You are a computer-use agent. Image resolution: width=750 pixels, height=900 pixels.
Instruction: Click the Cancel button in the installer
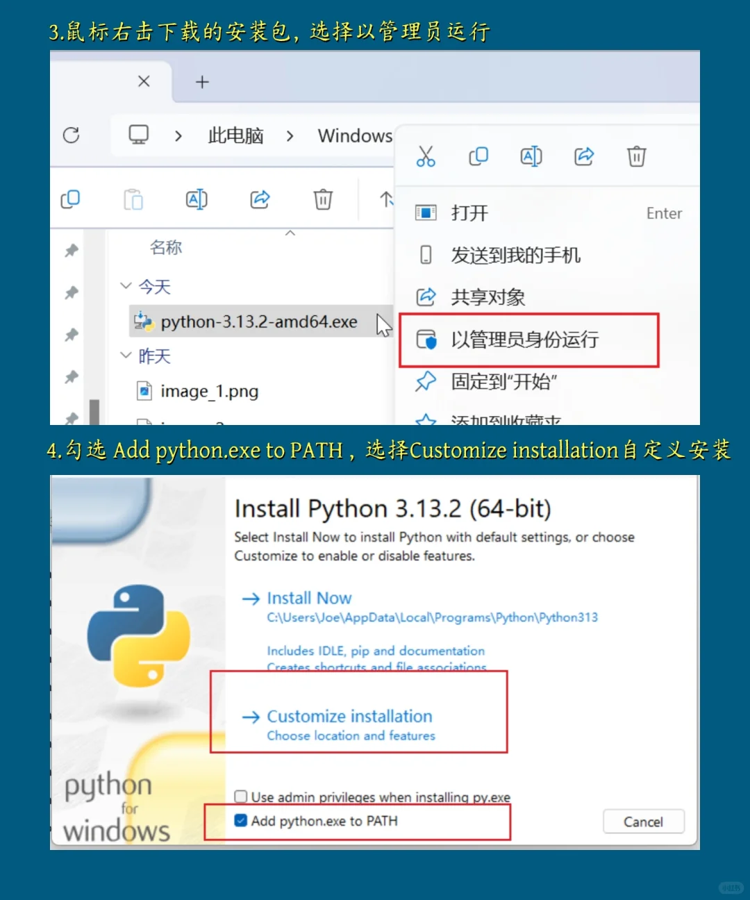tap(643, 822)
